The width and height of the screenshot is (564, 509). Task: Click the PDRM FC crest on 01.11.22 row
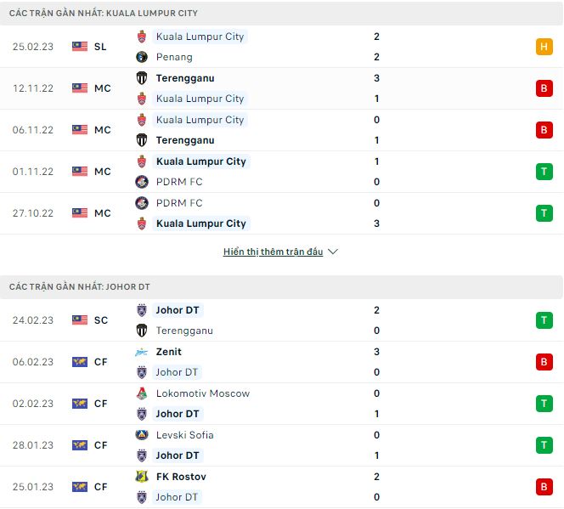pyautogui.click(x=142, y=182)
